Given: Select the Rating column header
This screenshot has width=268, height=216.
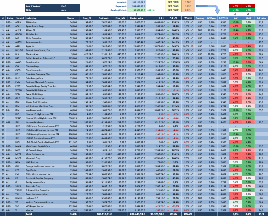Looking at the screenshot, I should pyautogui.click(x=11, y=18).
